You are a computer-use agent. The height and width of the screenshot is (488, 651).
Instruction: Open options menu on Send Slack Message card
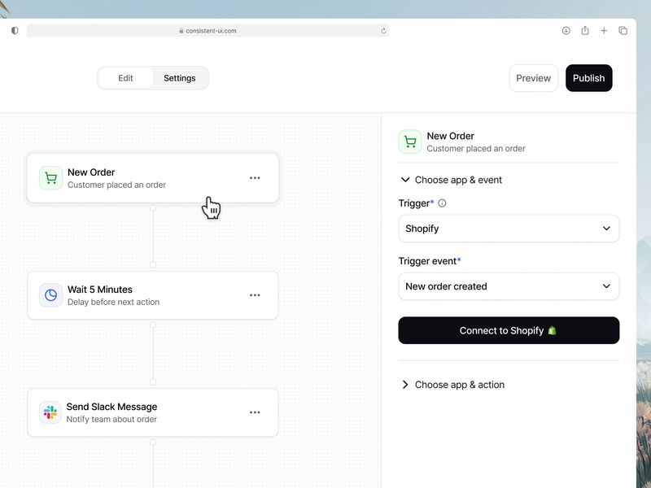click(x=256, y=412)
